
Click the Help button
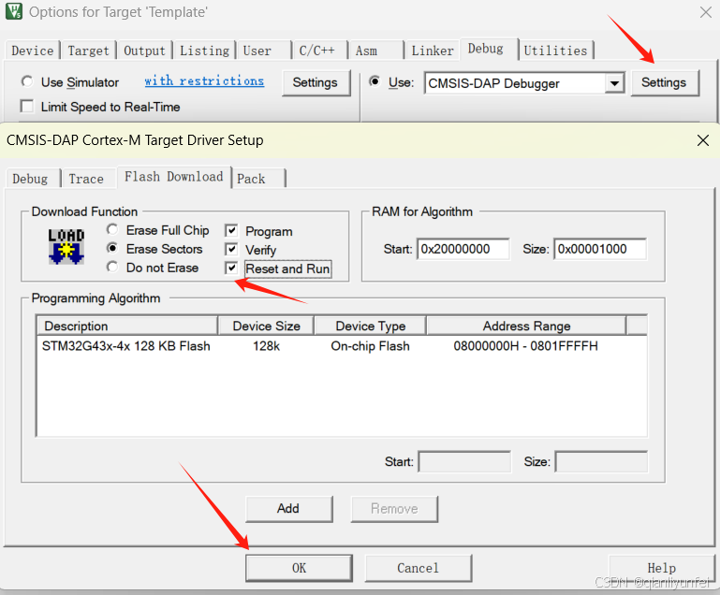[662, 568]
